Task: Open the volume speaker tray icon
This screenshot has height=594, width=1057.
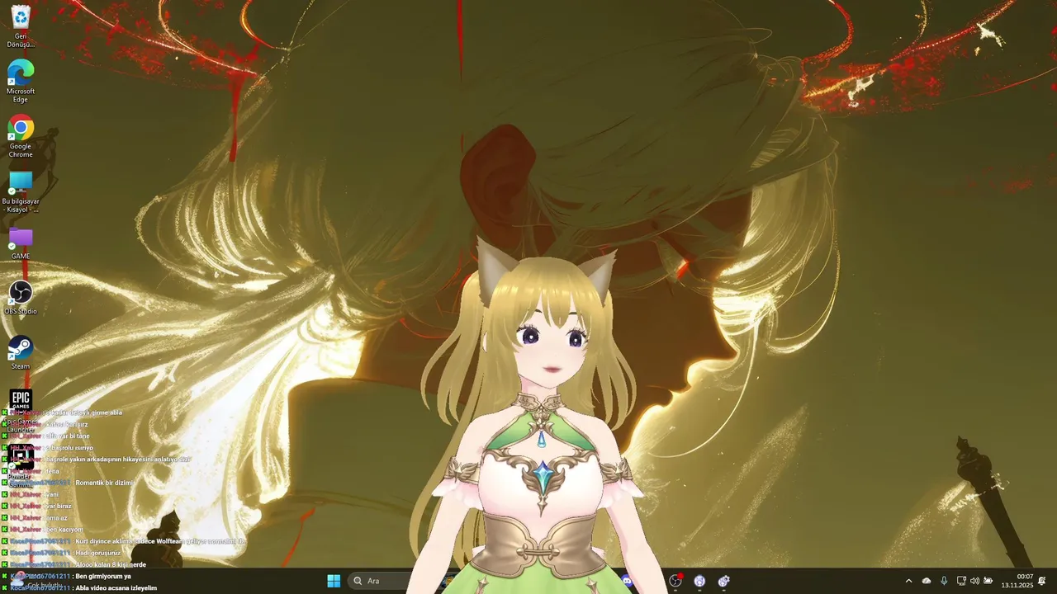Action: click(974, 581)
